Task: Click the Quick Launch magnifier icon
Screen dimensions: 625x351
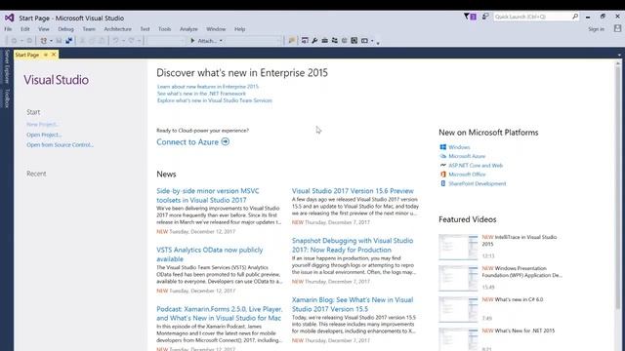Action: [575, 17]
